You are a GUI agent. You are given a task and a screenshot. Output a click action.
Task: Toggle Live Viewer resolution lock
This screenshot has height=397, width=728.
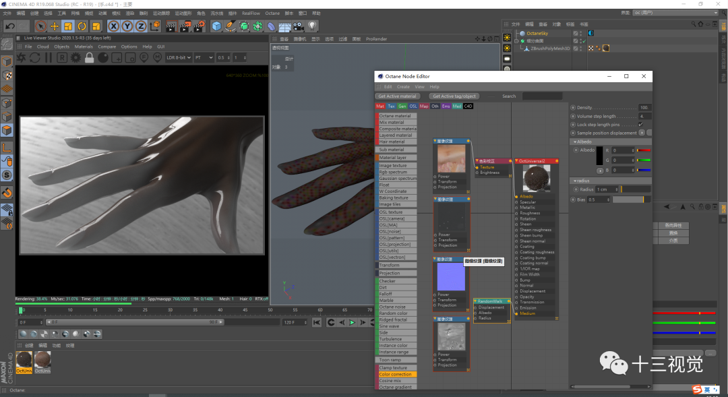(x=89, y=57)
